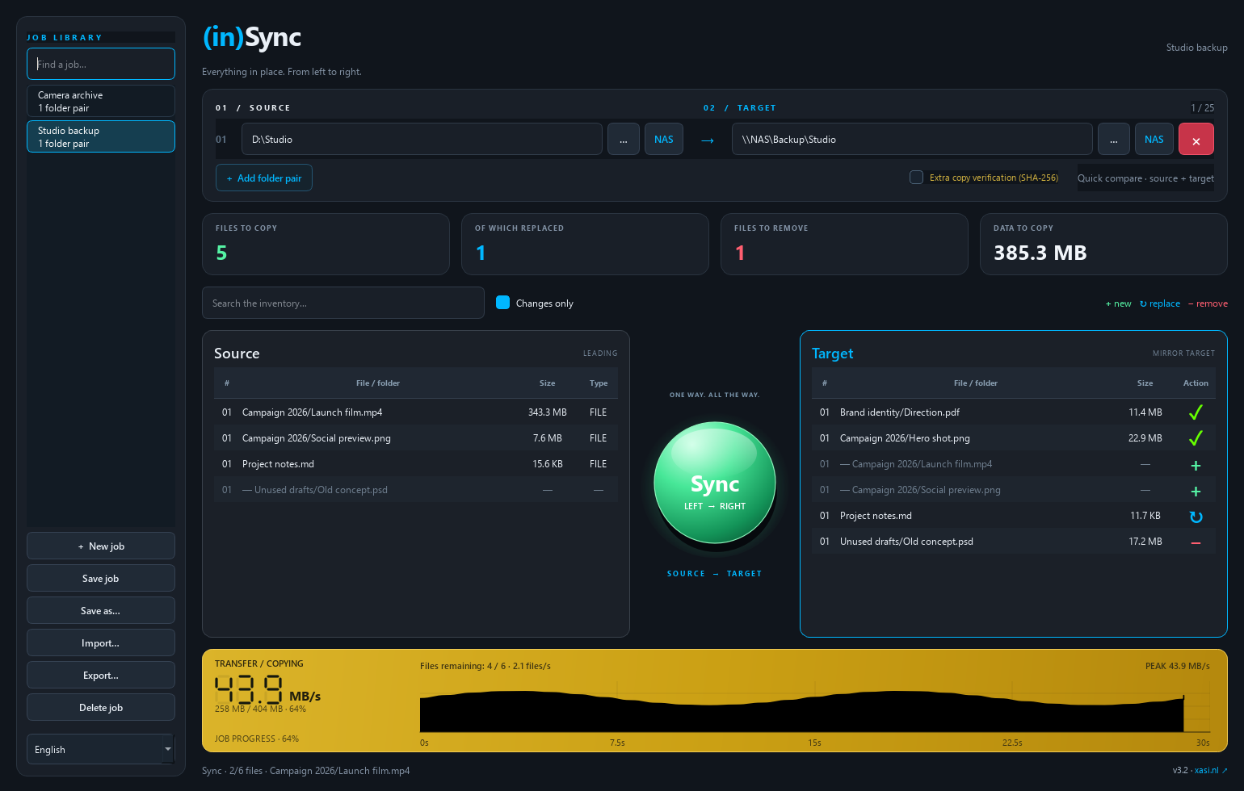This screenshot has width=1244, height=791.
Task: Select Campaign 2026/Launch film.mp4 in Source
Action: coord(416,412)
